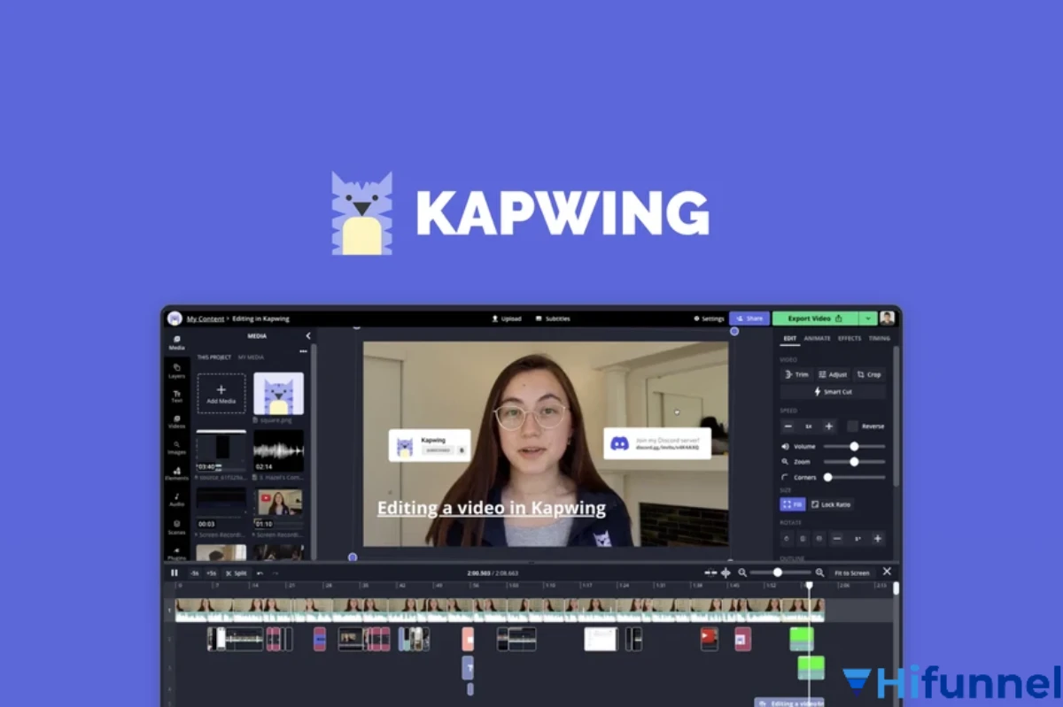Collapse the Media panel with chevron
The width and height of the screenshot is (1063, 707).
(308, 336)
